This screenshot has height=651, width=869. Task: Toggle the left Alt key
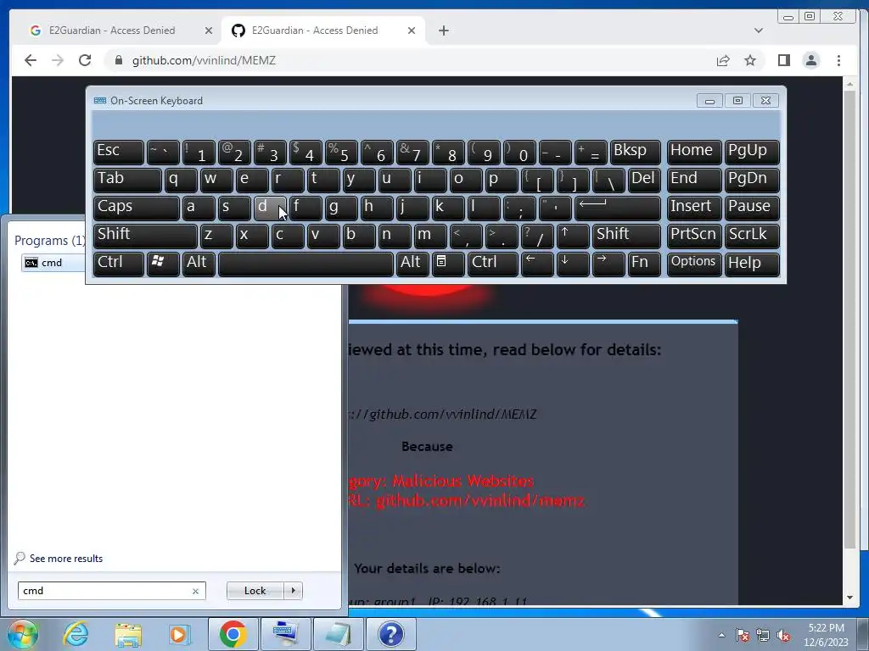point(199,264)
